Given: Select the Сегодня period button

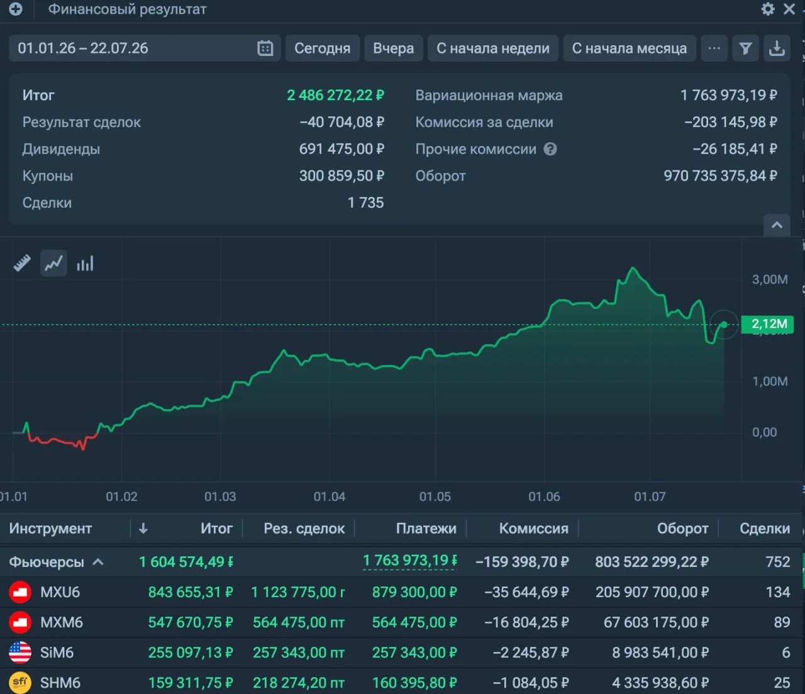Looking at the screenshot, I should (323, 48).
